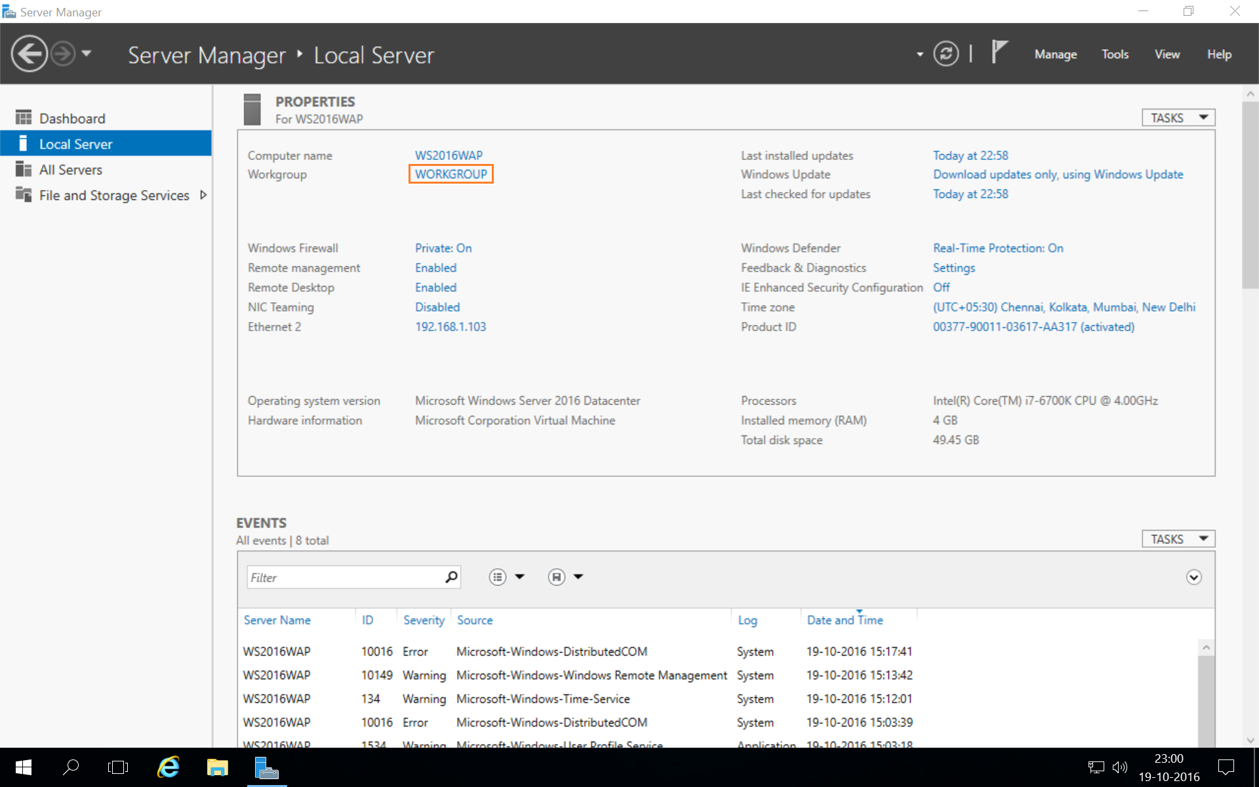Open File Explorer from taskbar
Image resolution: width=1259 pixels, height=787 pixels.
217,767
